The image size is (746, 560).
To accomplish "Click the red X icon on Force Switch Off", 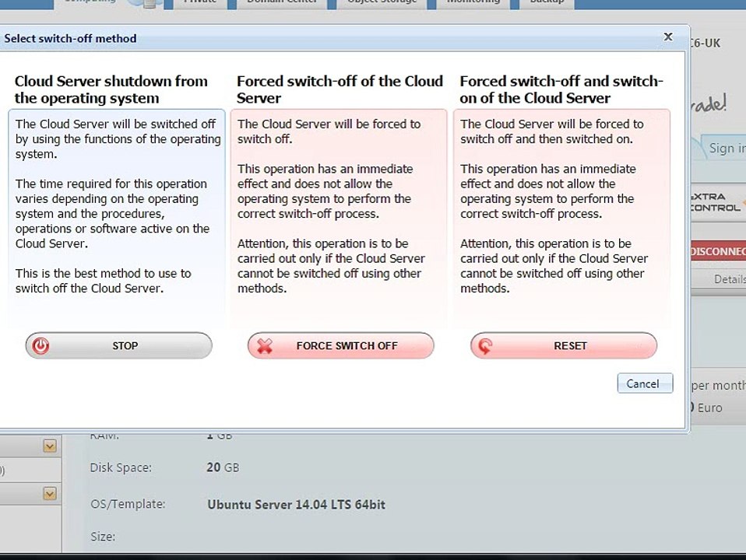I will point(265,345).
